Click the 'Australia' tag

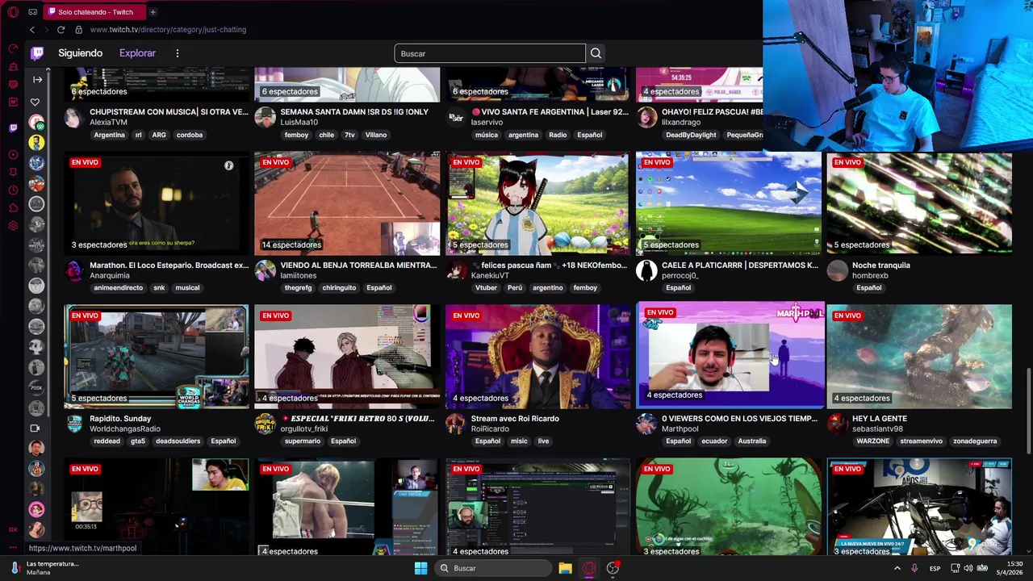pos(751,441)
